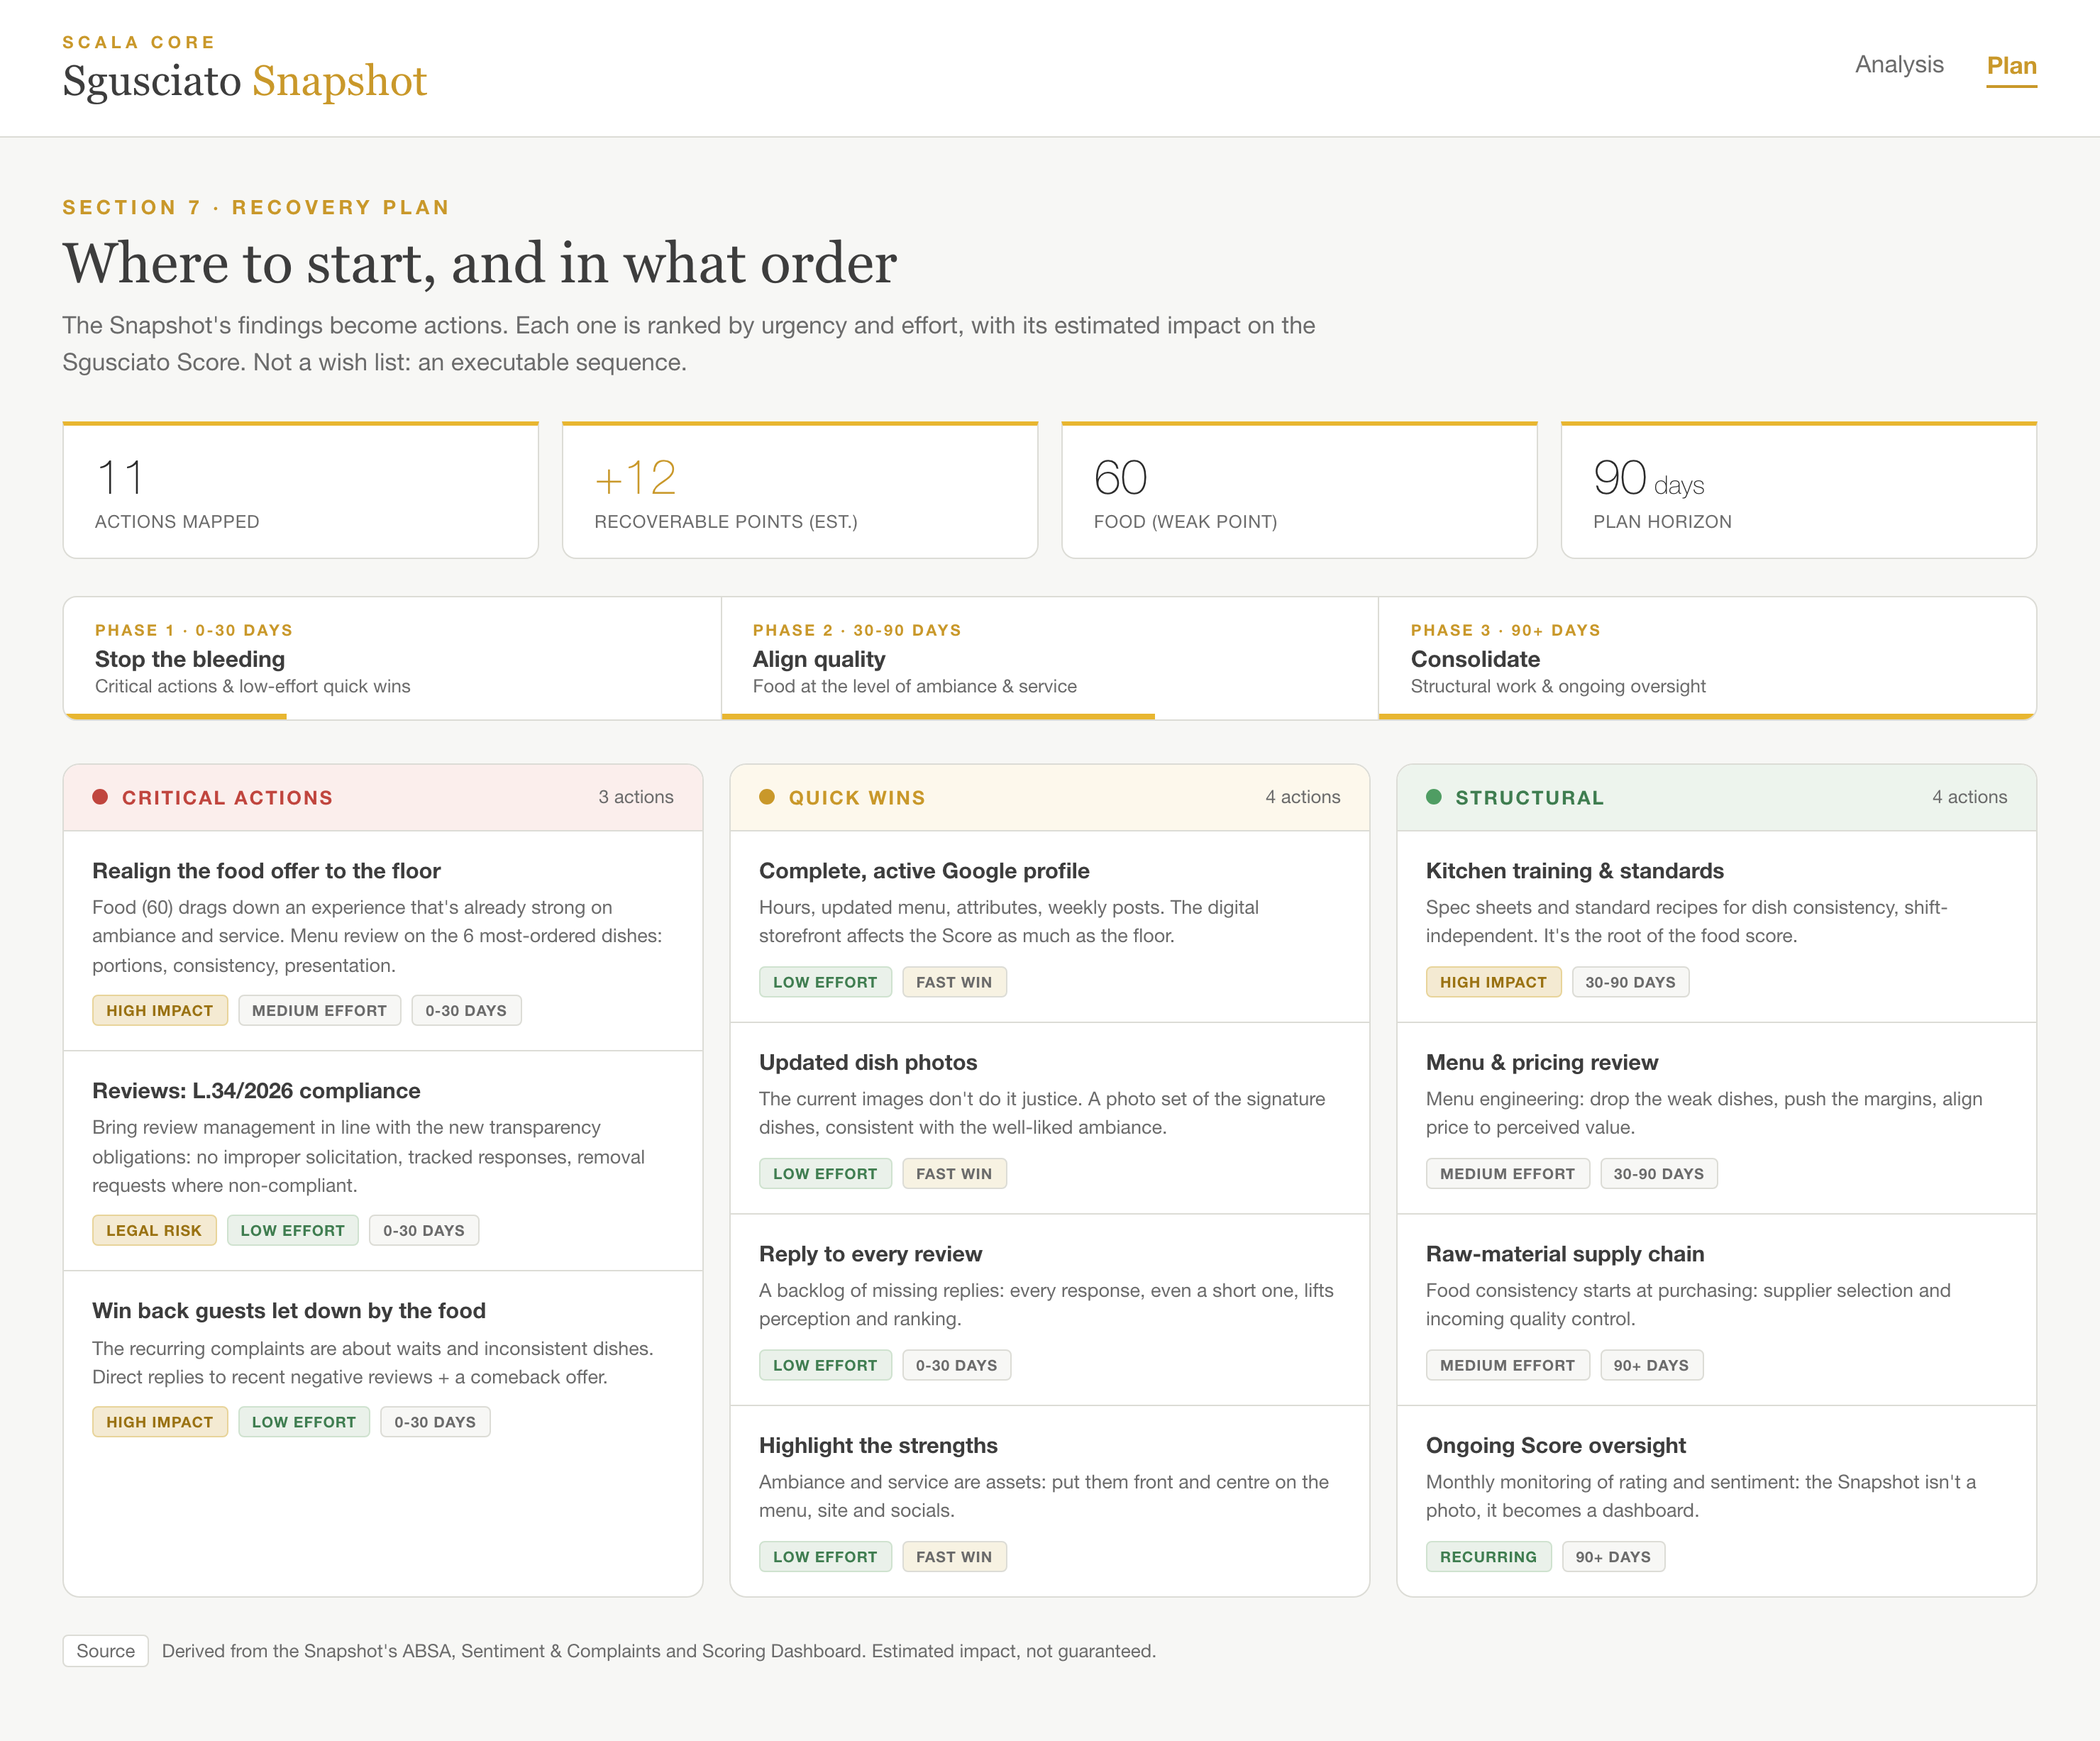Screen dimensions: 2100x1741
Task: Click 0-30 Days tag under Reply to every review
Action: [x=956, y=1365]
